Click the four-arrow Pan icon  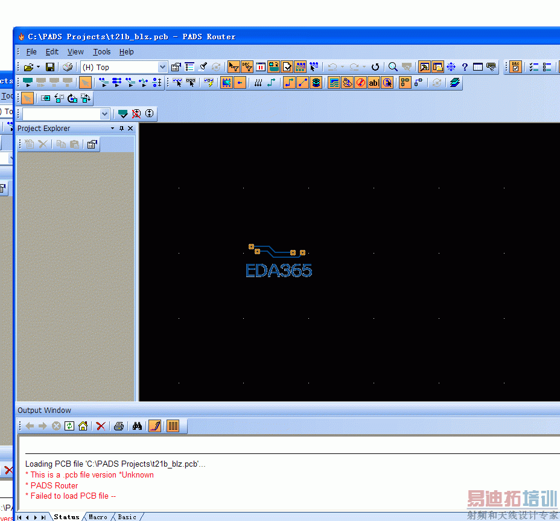coord(451,67)
